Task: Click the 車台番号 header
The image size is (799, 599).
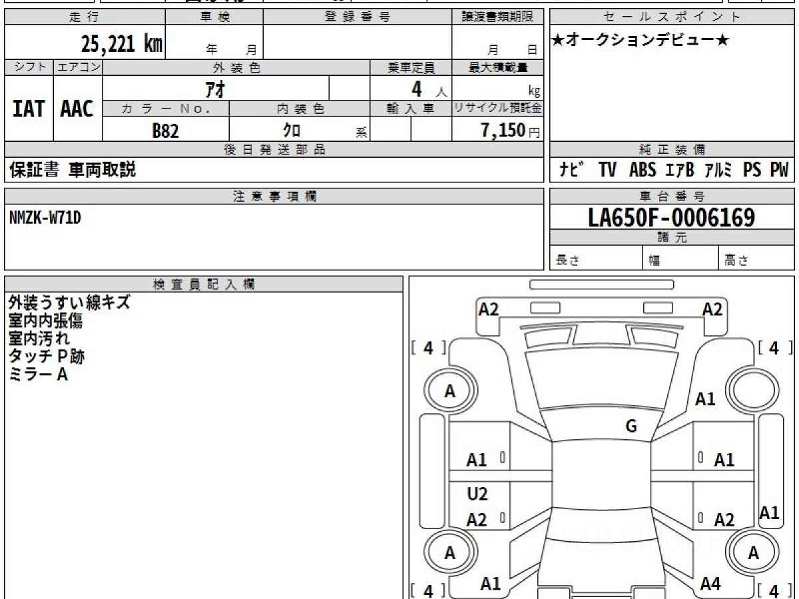Action: tap(672, 196)
